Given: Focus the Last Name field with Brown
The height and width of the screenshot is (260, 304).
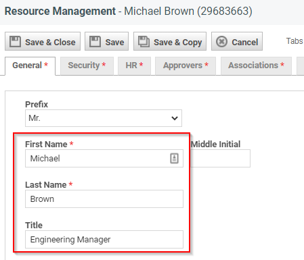Looking at the screenshot, I should point(104,199).
